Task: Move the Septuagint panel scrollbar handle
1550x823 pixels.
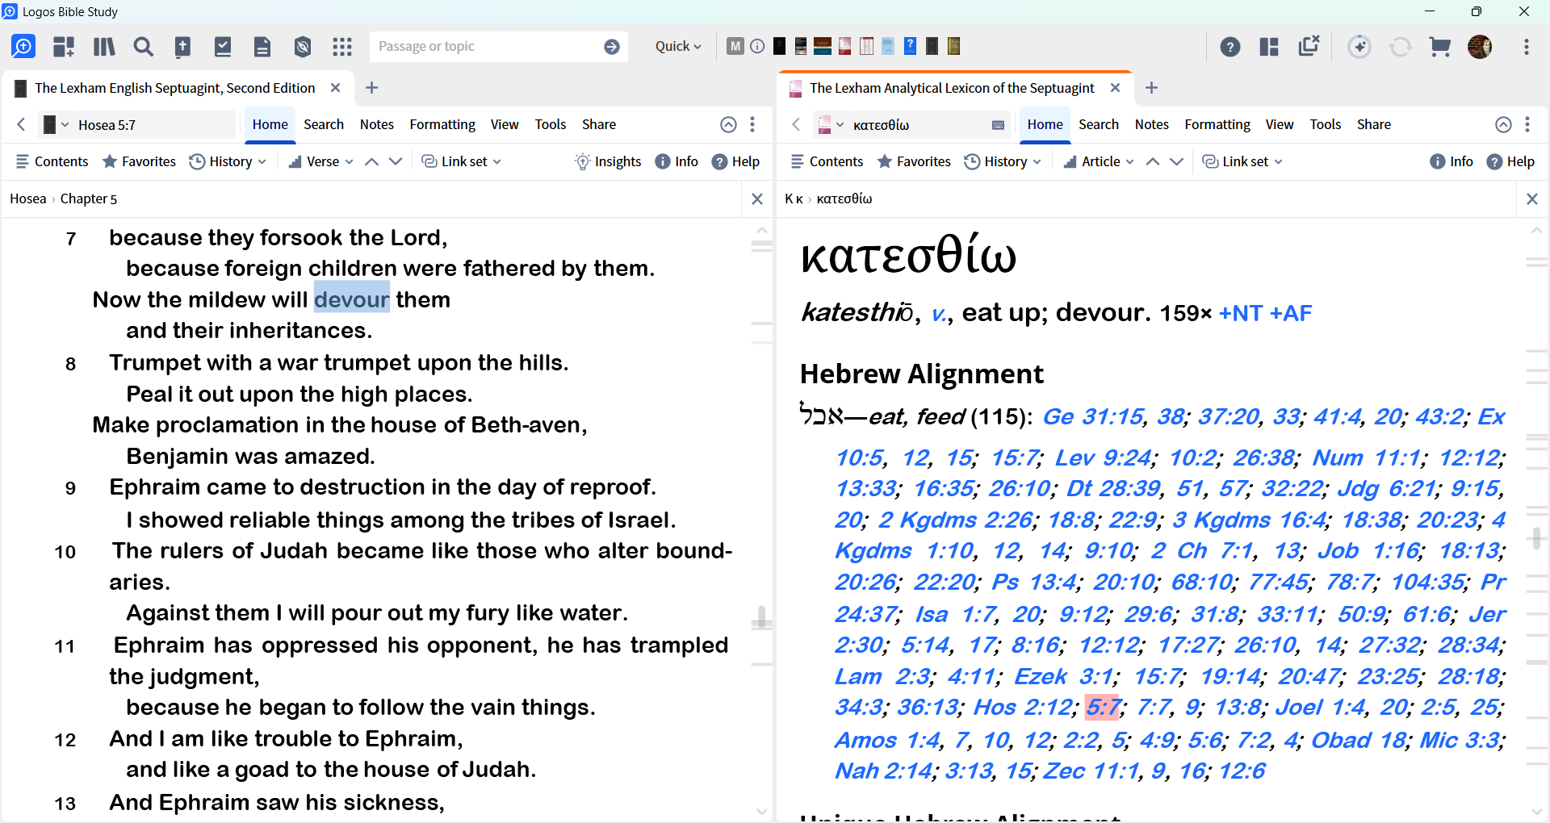Action: pos(761,617)
